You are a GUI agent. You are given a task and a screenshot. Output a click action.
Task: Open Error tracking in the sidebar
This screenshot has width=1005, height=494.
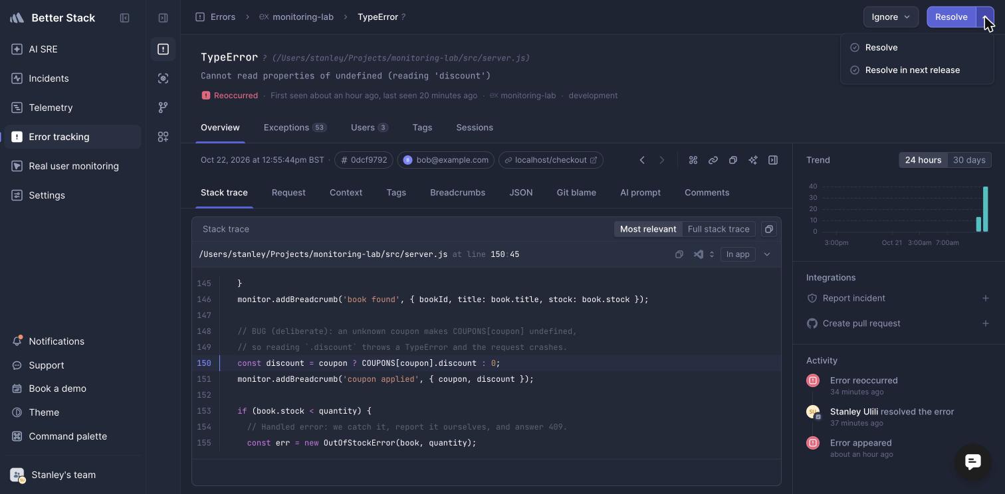[72, 137]
